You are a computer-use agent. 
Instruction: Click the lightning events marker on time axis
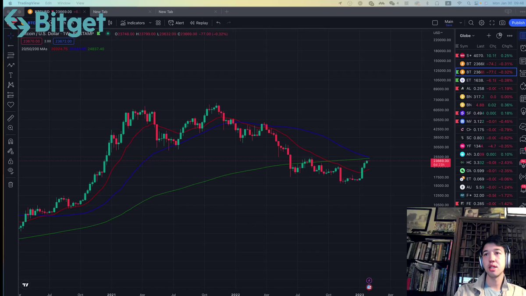[x=369, y=281]
